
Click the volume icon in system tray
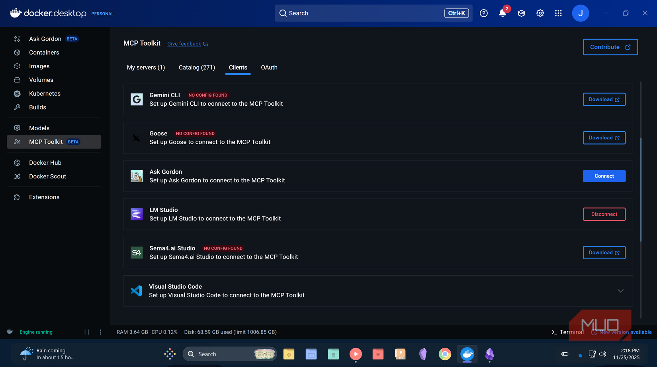click(602, 354)
